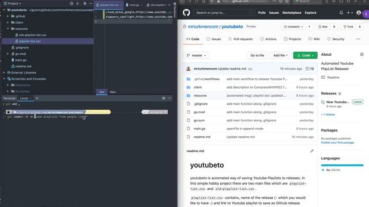The image size is (369, 207).
Task: Click the go.sum file icon in GitHub list
Action: coord(189,120)
